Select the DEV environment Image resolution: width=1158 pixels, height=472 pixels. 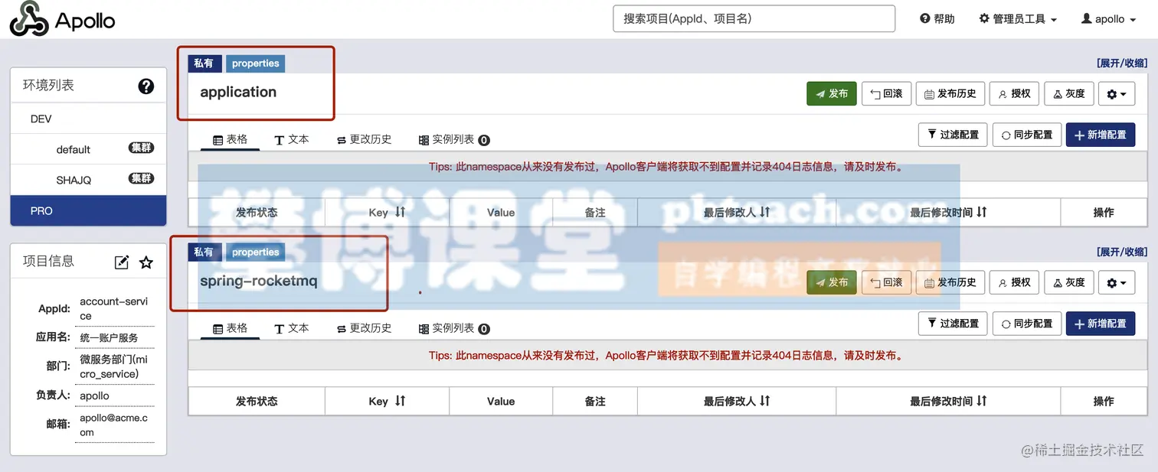pos(88,119)
